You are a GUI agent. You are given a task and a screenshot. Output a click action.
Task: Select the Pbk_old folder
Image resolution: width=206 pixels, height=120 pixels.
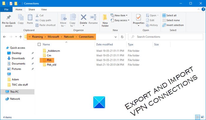coord(49,65)
